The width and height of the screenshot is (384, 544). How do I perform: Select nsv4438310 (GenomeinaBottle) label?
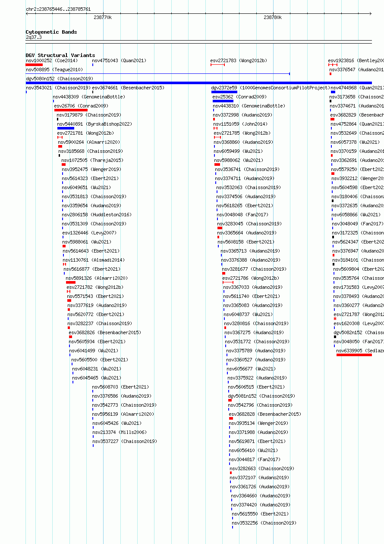[249, 106]
